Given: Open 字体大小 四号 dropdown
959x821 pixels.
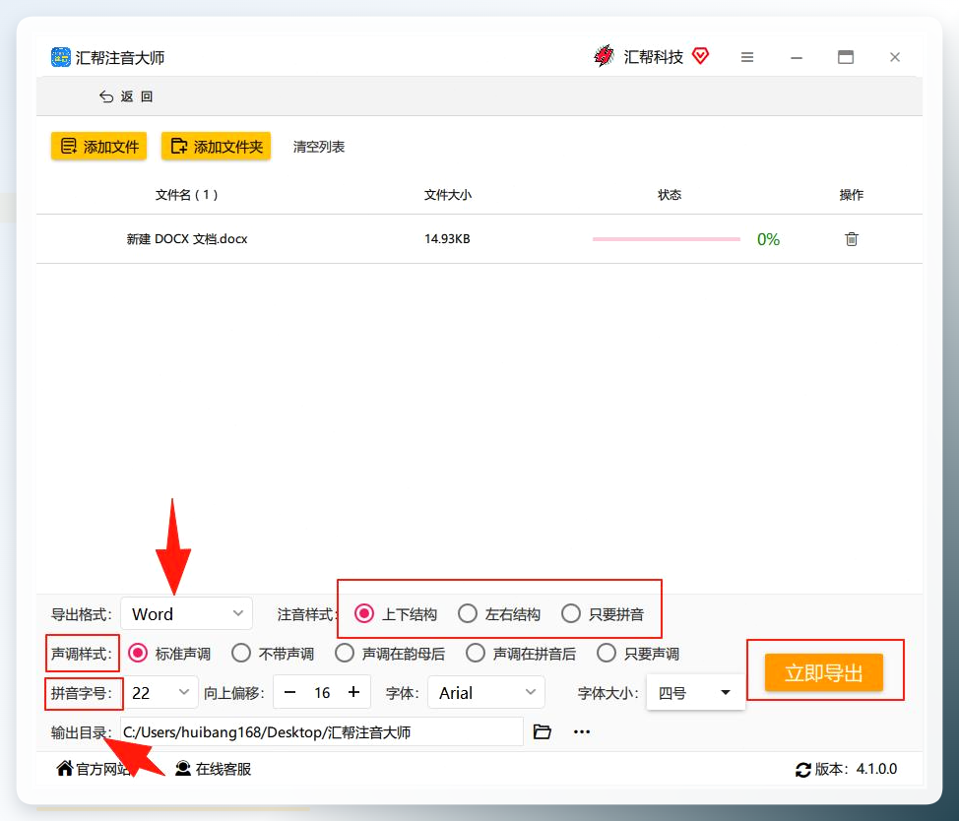Looking at the screenshot, I should pyautogui.click(x=695, y=693).
